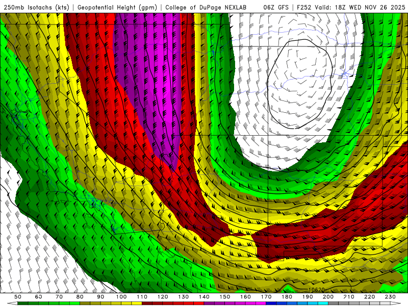
Task: Click the 'F252' forecast hour label
Action: point(304,8)
